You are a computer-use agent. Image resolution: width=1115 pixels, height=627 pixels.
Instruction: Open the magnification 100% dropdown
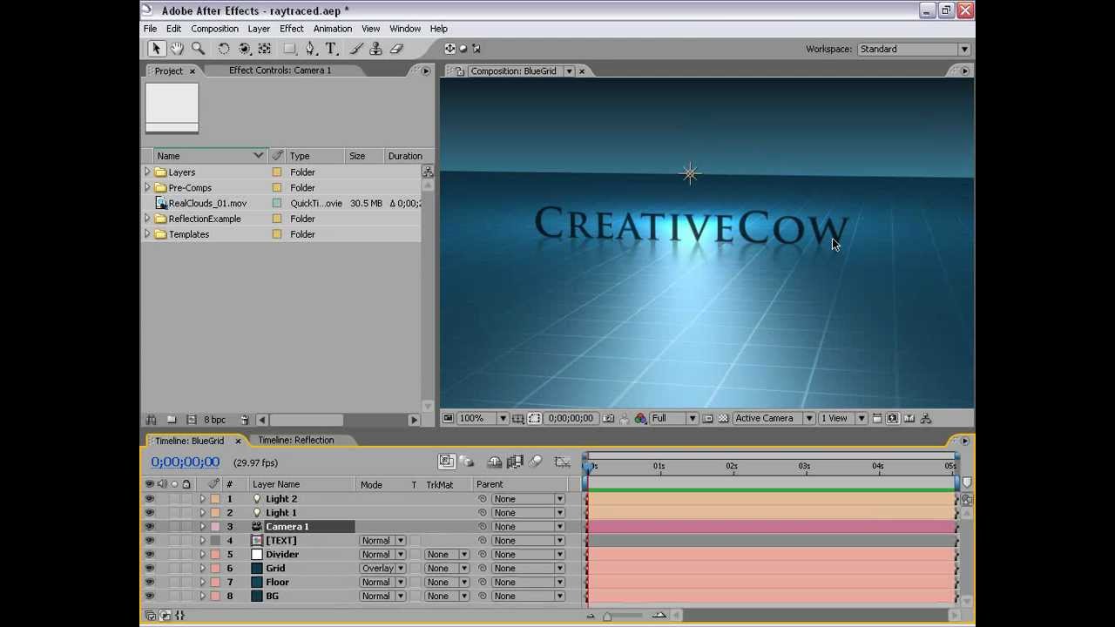[x=483, y=418]
